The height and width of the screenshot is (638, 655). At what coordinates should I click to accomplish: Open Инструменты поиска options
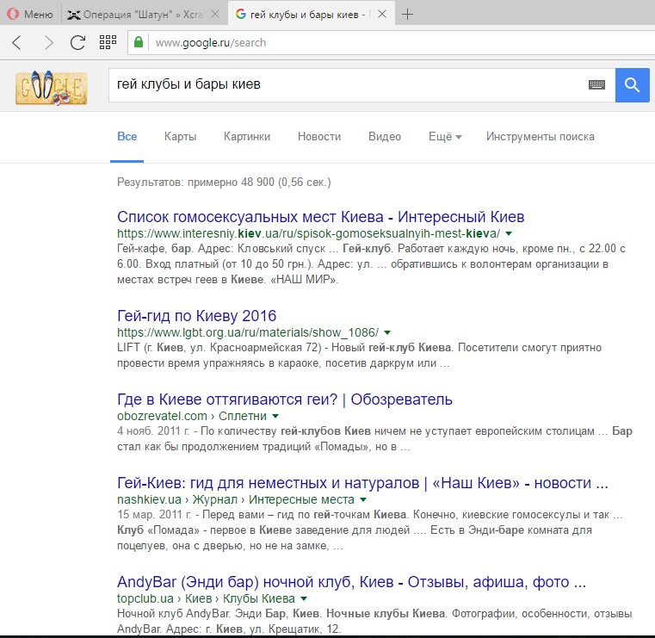tap(541, 137)
